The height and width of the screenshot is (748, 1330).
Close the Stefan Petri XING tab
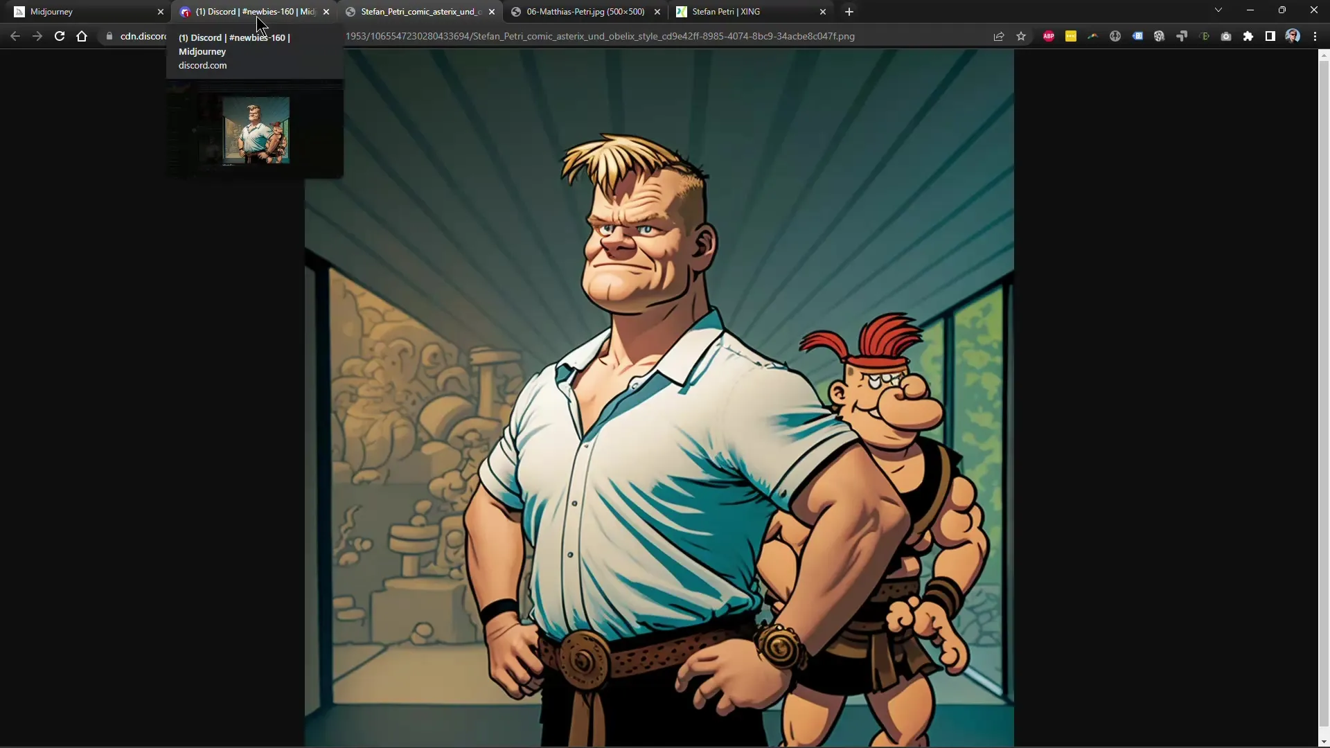(x=823, y=12)
